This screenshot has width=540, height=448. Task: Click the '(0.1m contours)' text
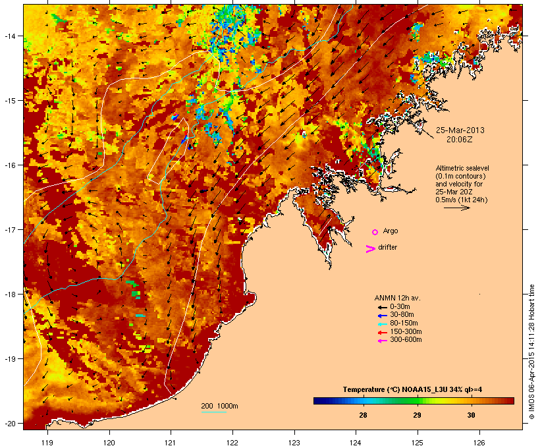point(460,176)
